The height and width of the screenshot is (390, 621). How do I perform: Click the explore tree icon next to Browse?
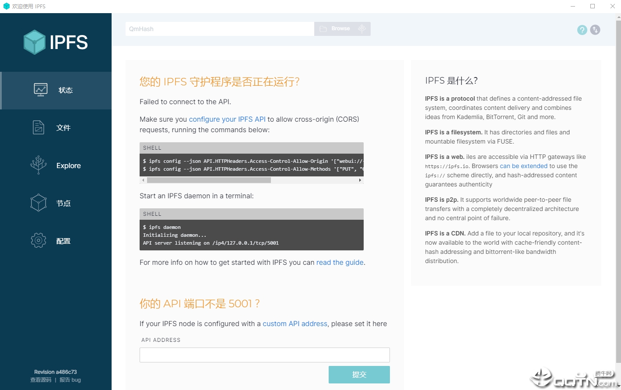click(x=361, y=28)
